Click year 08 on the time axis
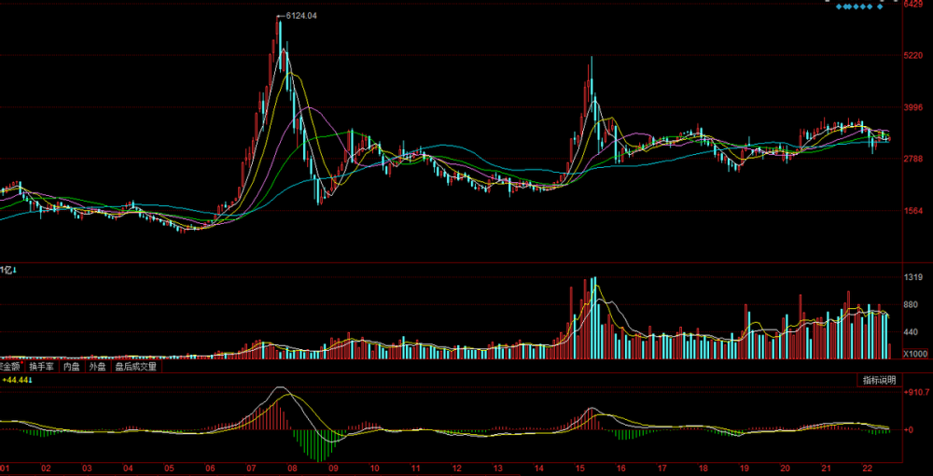The image size is (933, 476). 291,469
